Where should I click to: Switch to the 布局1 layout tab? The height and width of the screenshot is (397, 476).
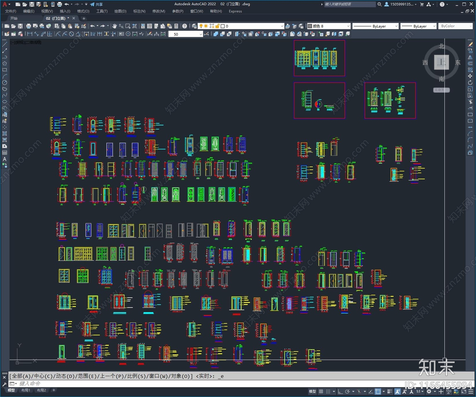click(26, 390)
